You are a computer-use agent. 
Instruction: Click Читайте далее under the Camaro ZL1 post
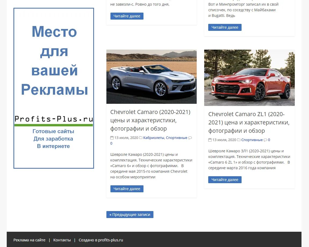point(225,179)
